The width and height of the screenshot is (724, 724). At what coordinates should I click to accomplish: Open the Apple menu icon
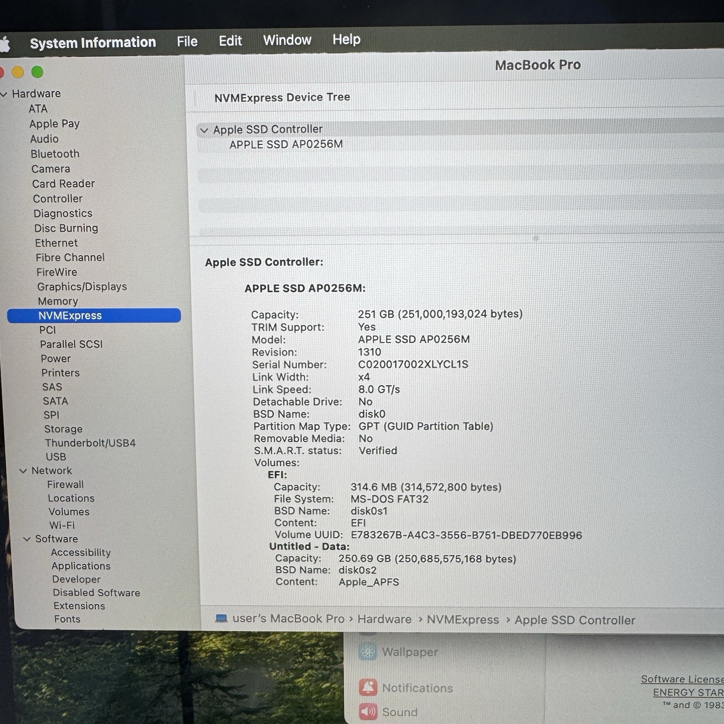click(x=5, y=44)
